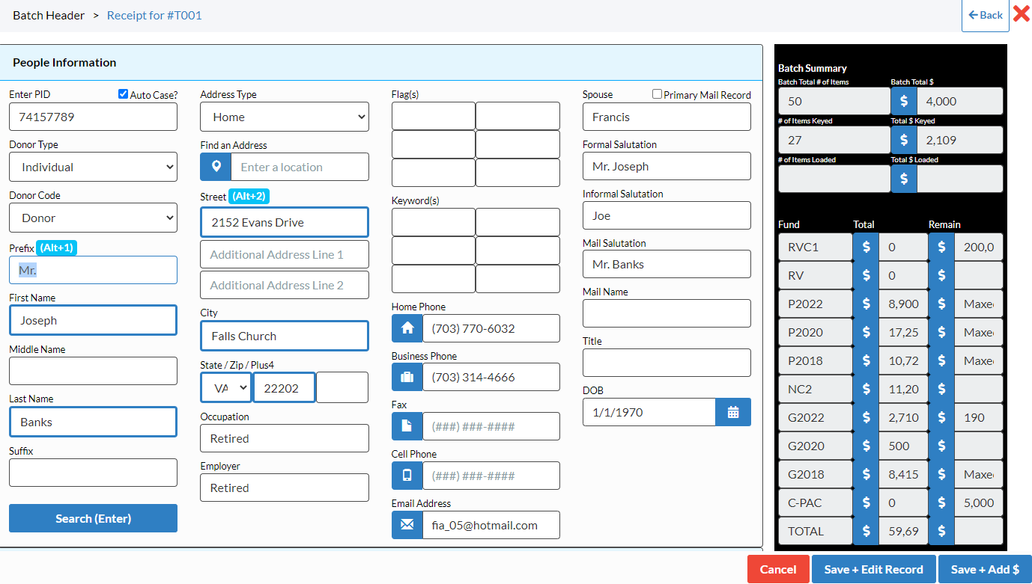Screen dimensions: 1032x584
Task: Click the dollar icon for Total $ Keyed
Action: click(x=904, y=140)
